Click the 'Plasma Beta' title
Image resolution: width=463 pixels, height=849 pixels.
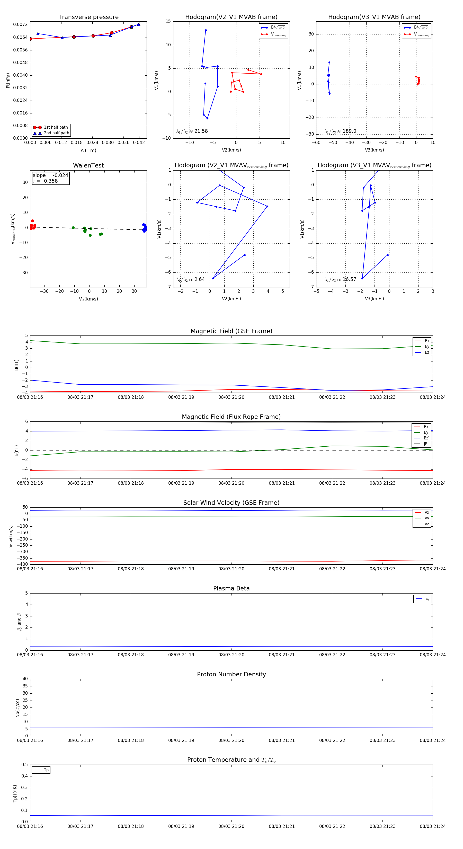(231, 588)
